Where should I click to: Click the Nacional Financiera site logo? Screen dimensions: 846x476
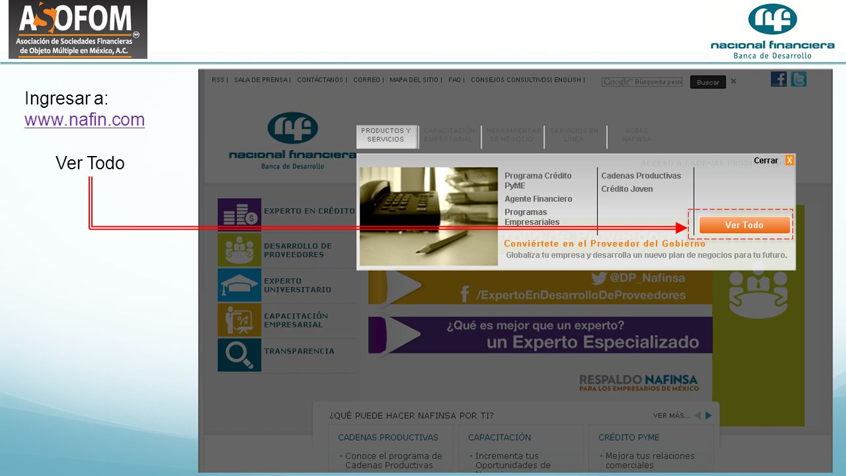click(x=292, y=141)
